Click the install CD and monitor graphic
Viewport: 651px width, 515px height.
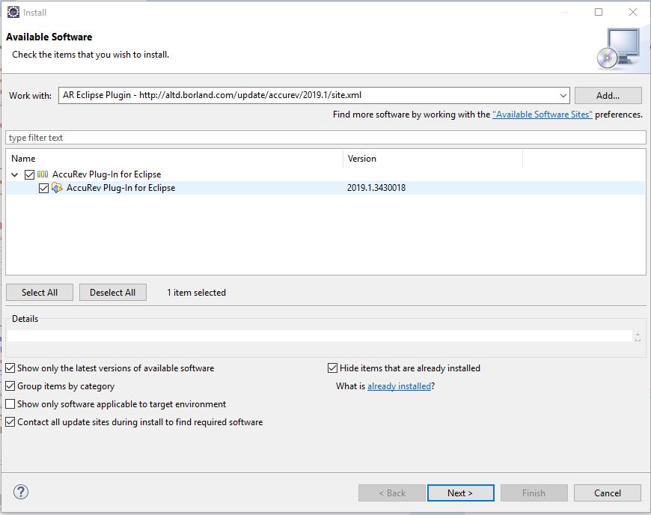click(x=618, y=48)
